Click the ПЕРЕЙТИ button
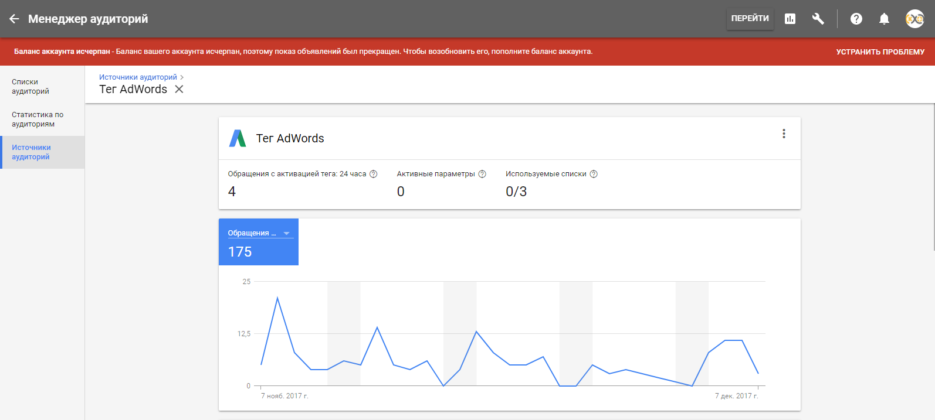935x420 pixels. tap(750, 19)
